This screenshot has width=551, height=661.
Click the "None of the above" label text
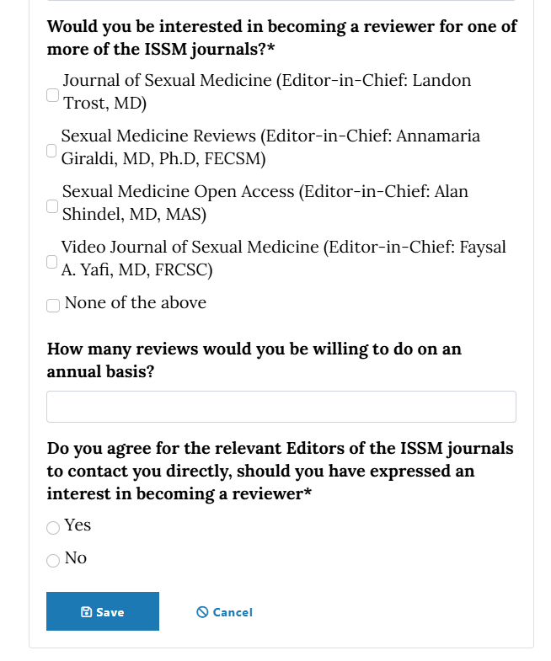coord(136,302)
